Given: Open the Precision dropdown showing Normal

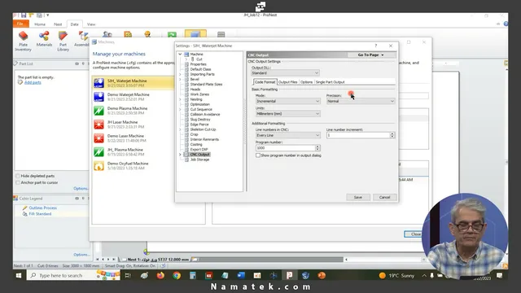Looking at the screenshot, I should pos(361,101).
